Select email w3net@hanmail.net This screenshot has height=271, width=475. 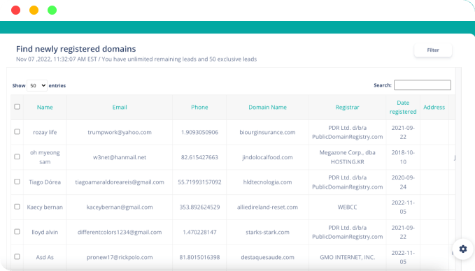120,158
